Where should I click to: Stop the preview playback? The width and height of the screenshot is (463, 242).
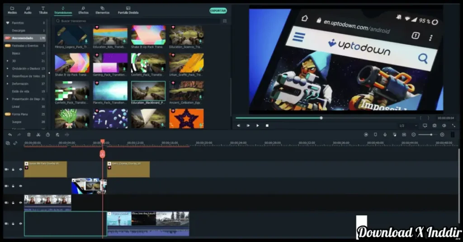267,126
